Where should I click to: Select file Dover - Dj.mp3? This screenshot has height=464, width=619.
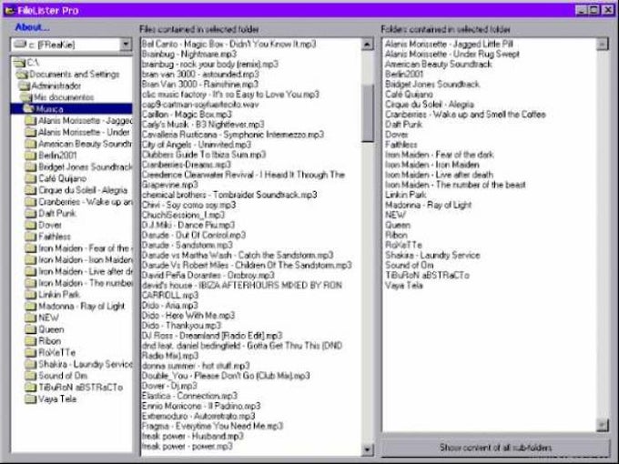(x=169, y=386)
